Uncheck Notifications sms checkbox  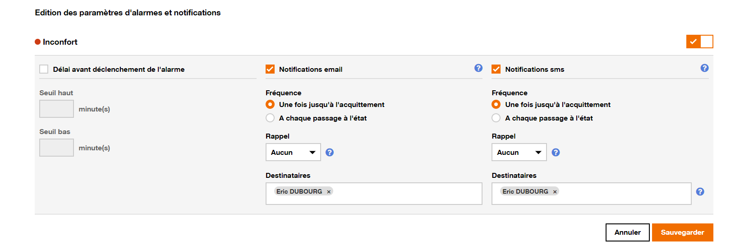click(496, 69)
